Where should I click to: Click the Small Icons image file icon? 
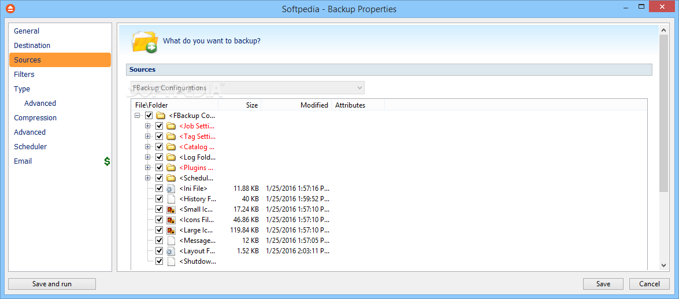click(x=171, y=209)
